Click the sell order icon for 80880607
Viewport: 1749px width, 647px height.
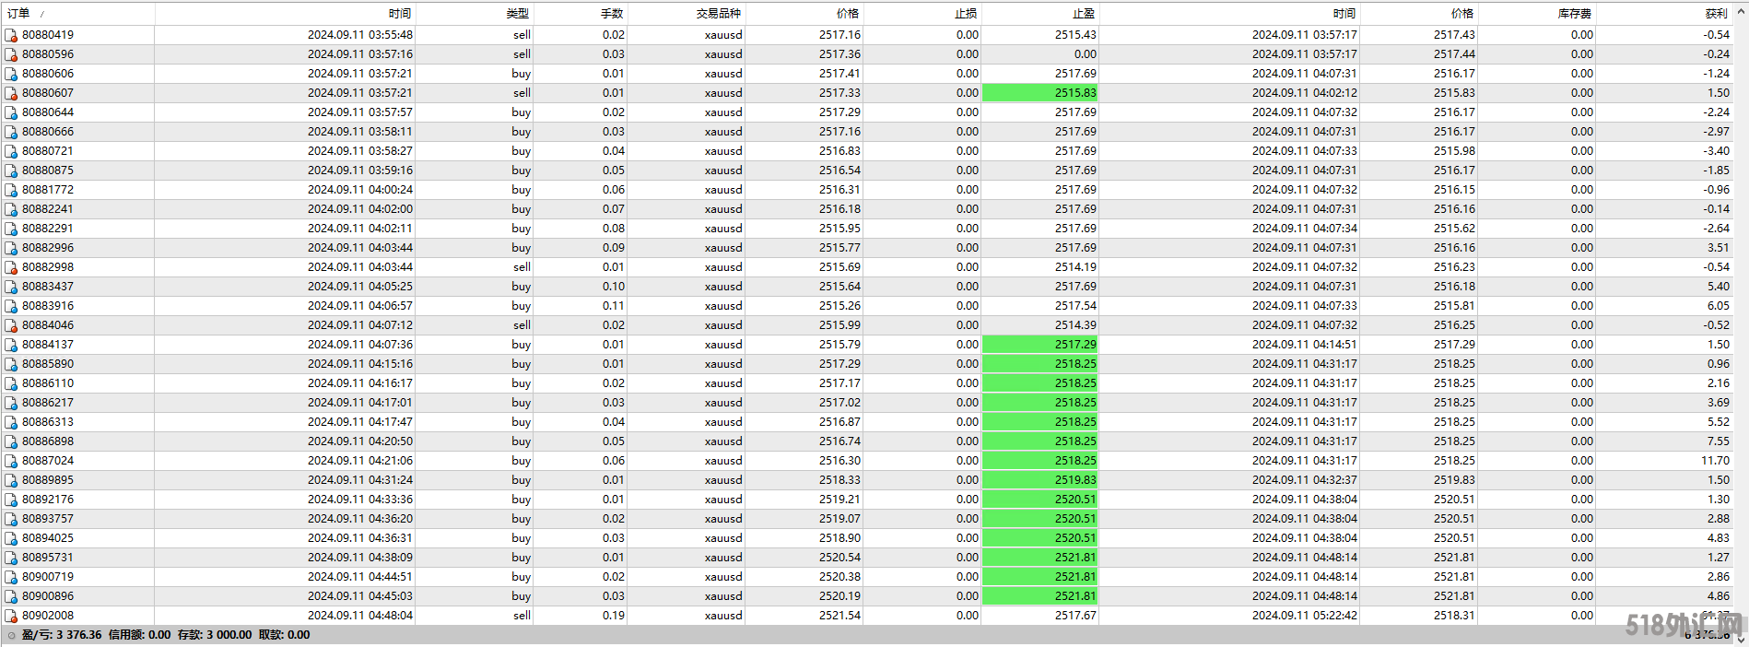click(11, 93)
